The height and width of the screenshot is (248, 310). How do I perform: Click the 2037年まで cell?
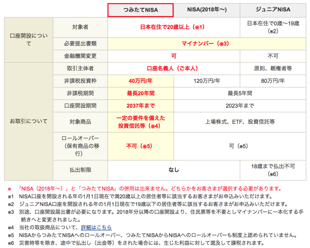click(140, 106)
